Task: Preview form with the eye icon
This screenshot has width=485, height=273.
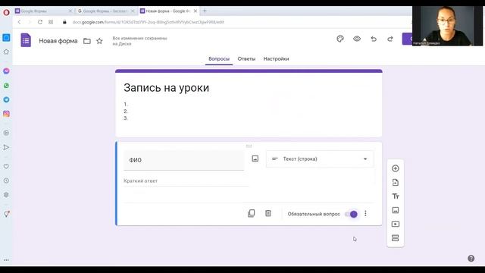Action: [x=357, y=39]
